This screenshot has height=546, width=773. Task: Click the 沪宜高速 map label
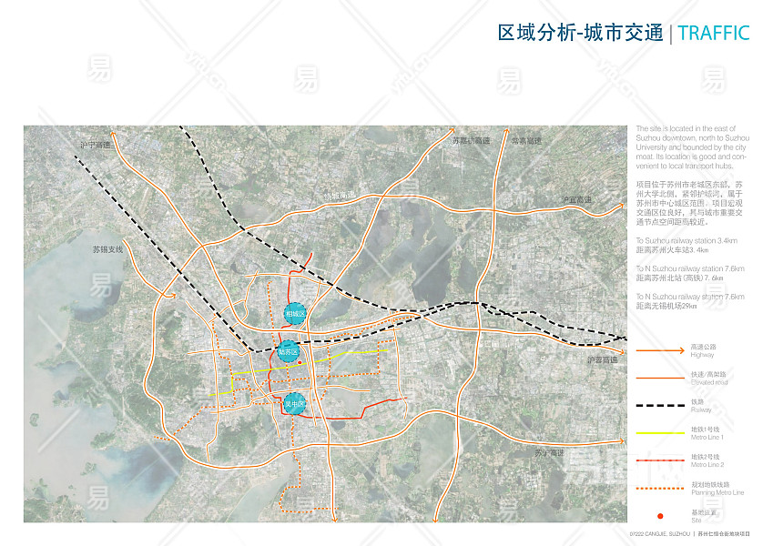[576, 199]
